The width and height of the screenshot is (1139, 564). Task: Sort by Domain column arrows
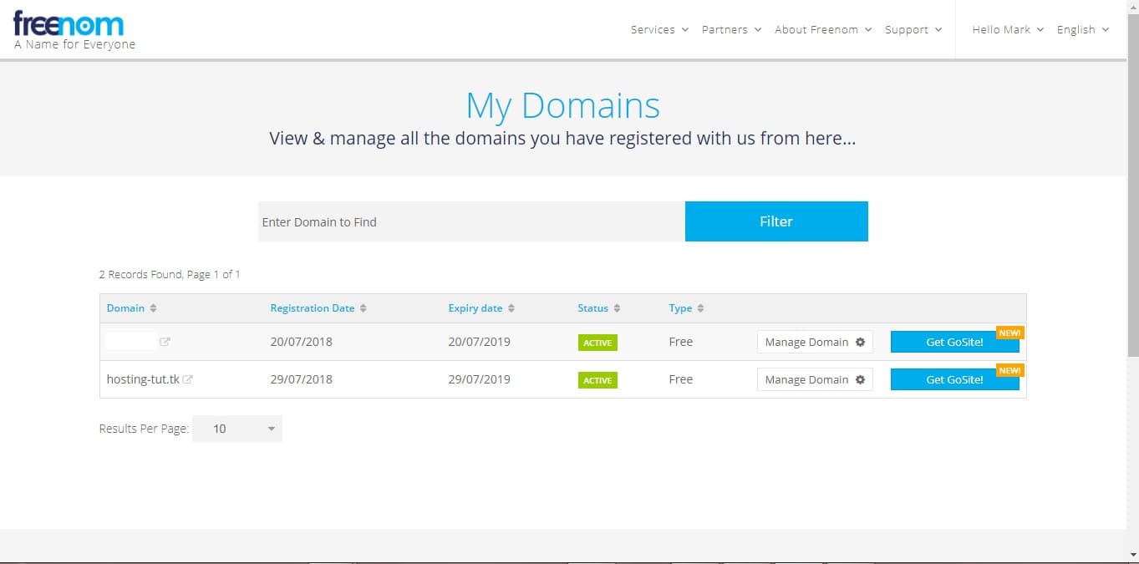coord(153,308)
